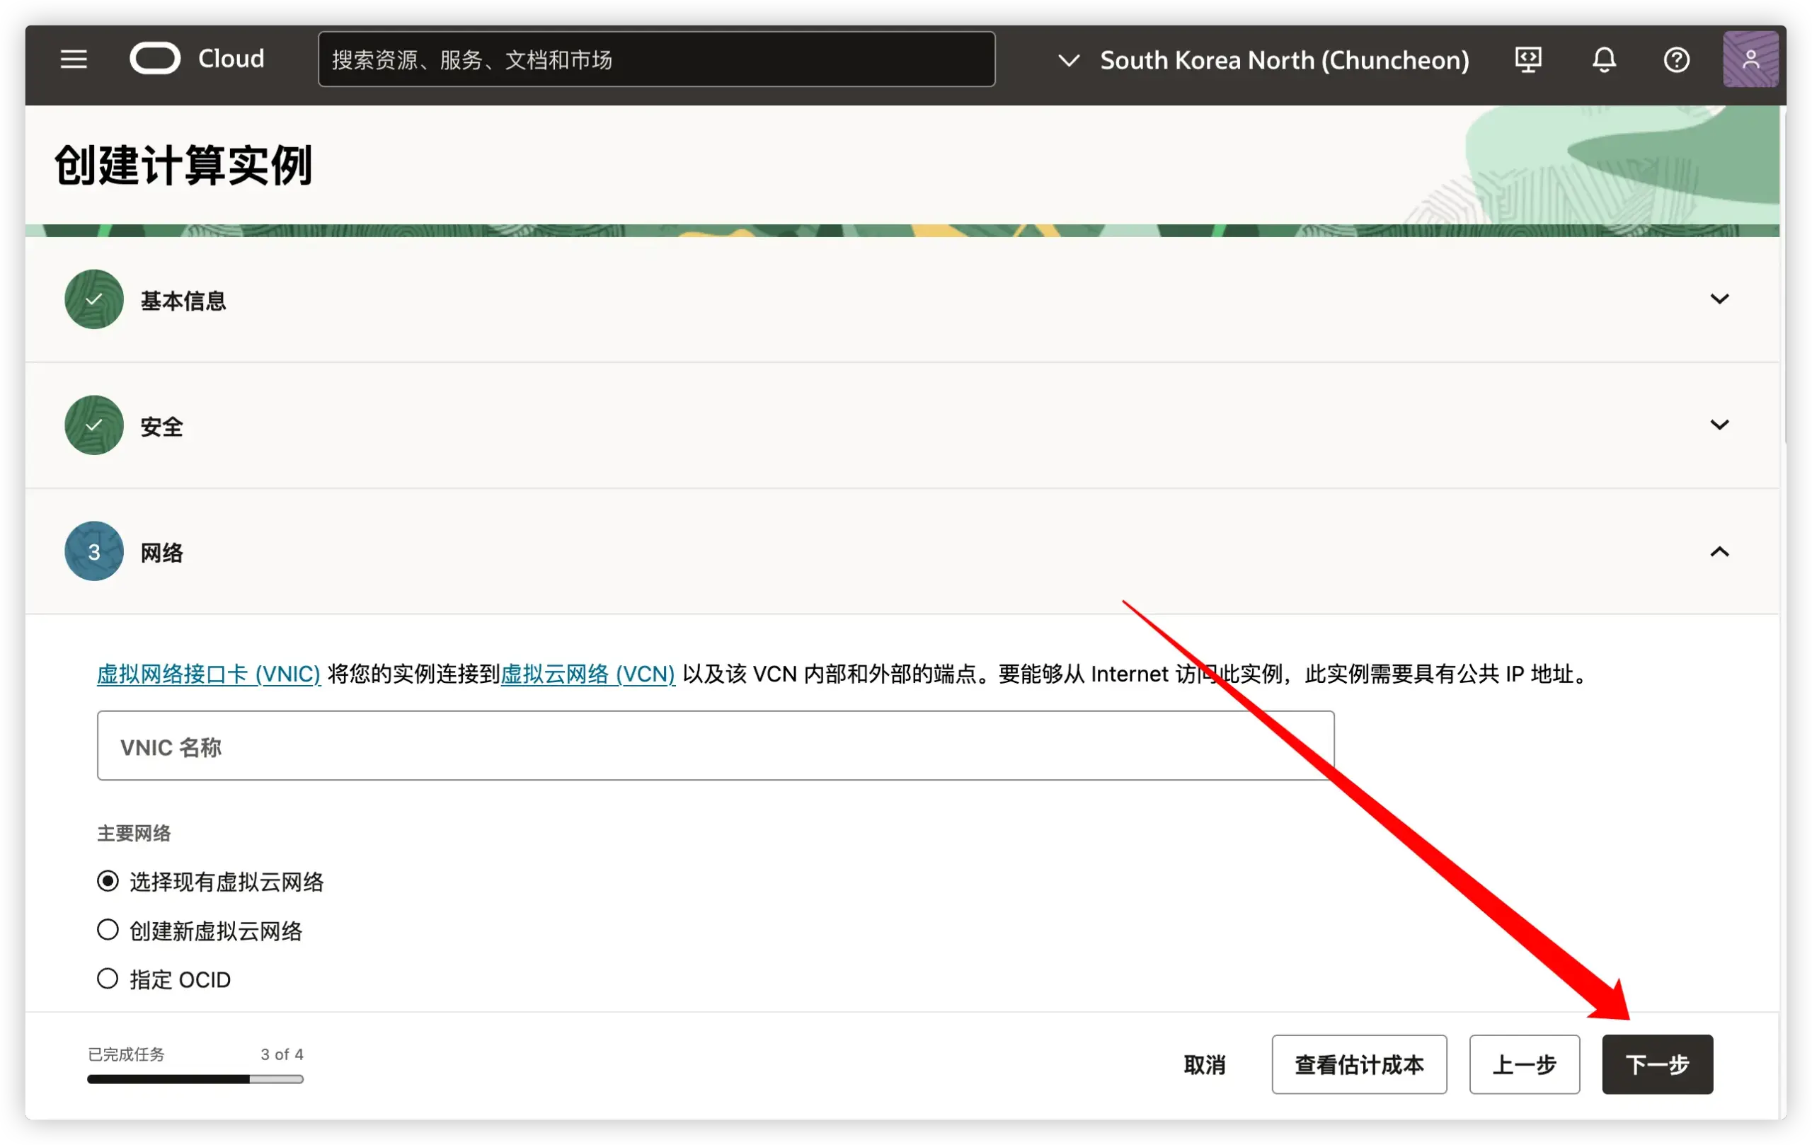Expand the 基本信息 section chevron
Viewport: 1812px width, 1145px height.
click(1719, 299)
